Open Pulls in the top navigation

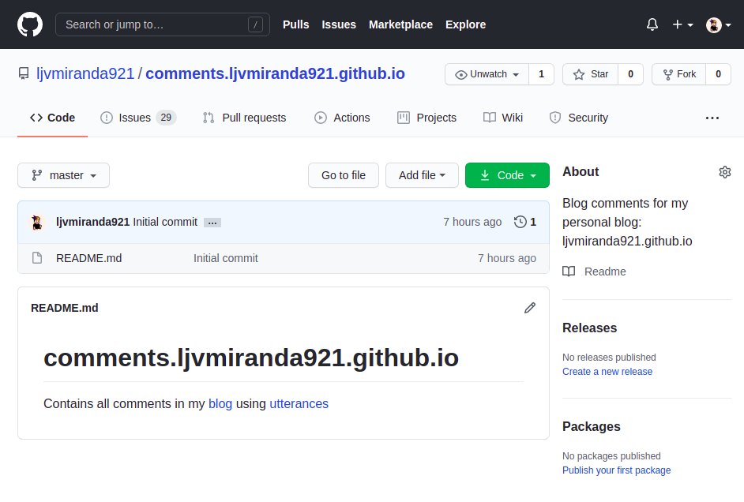(x=295, y=24)
